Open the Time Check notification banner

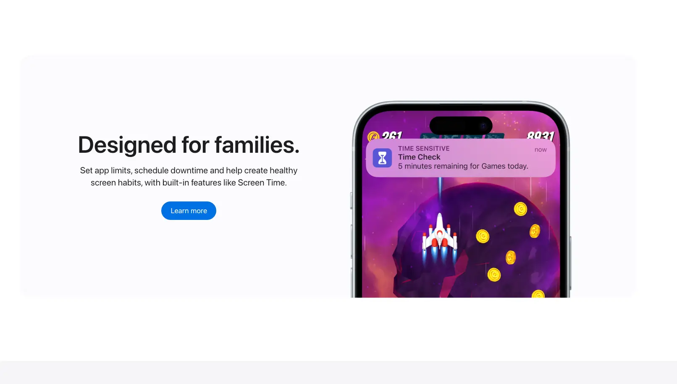(x=461, y=158)
